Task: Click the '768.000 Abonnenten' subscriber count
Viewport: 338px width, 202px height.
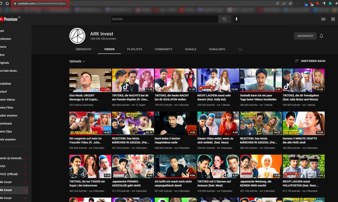Action: (103, 39)
